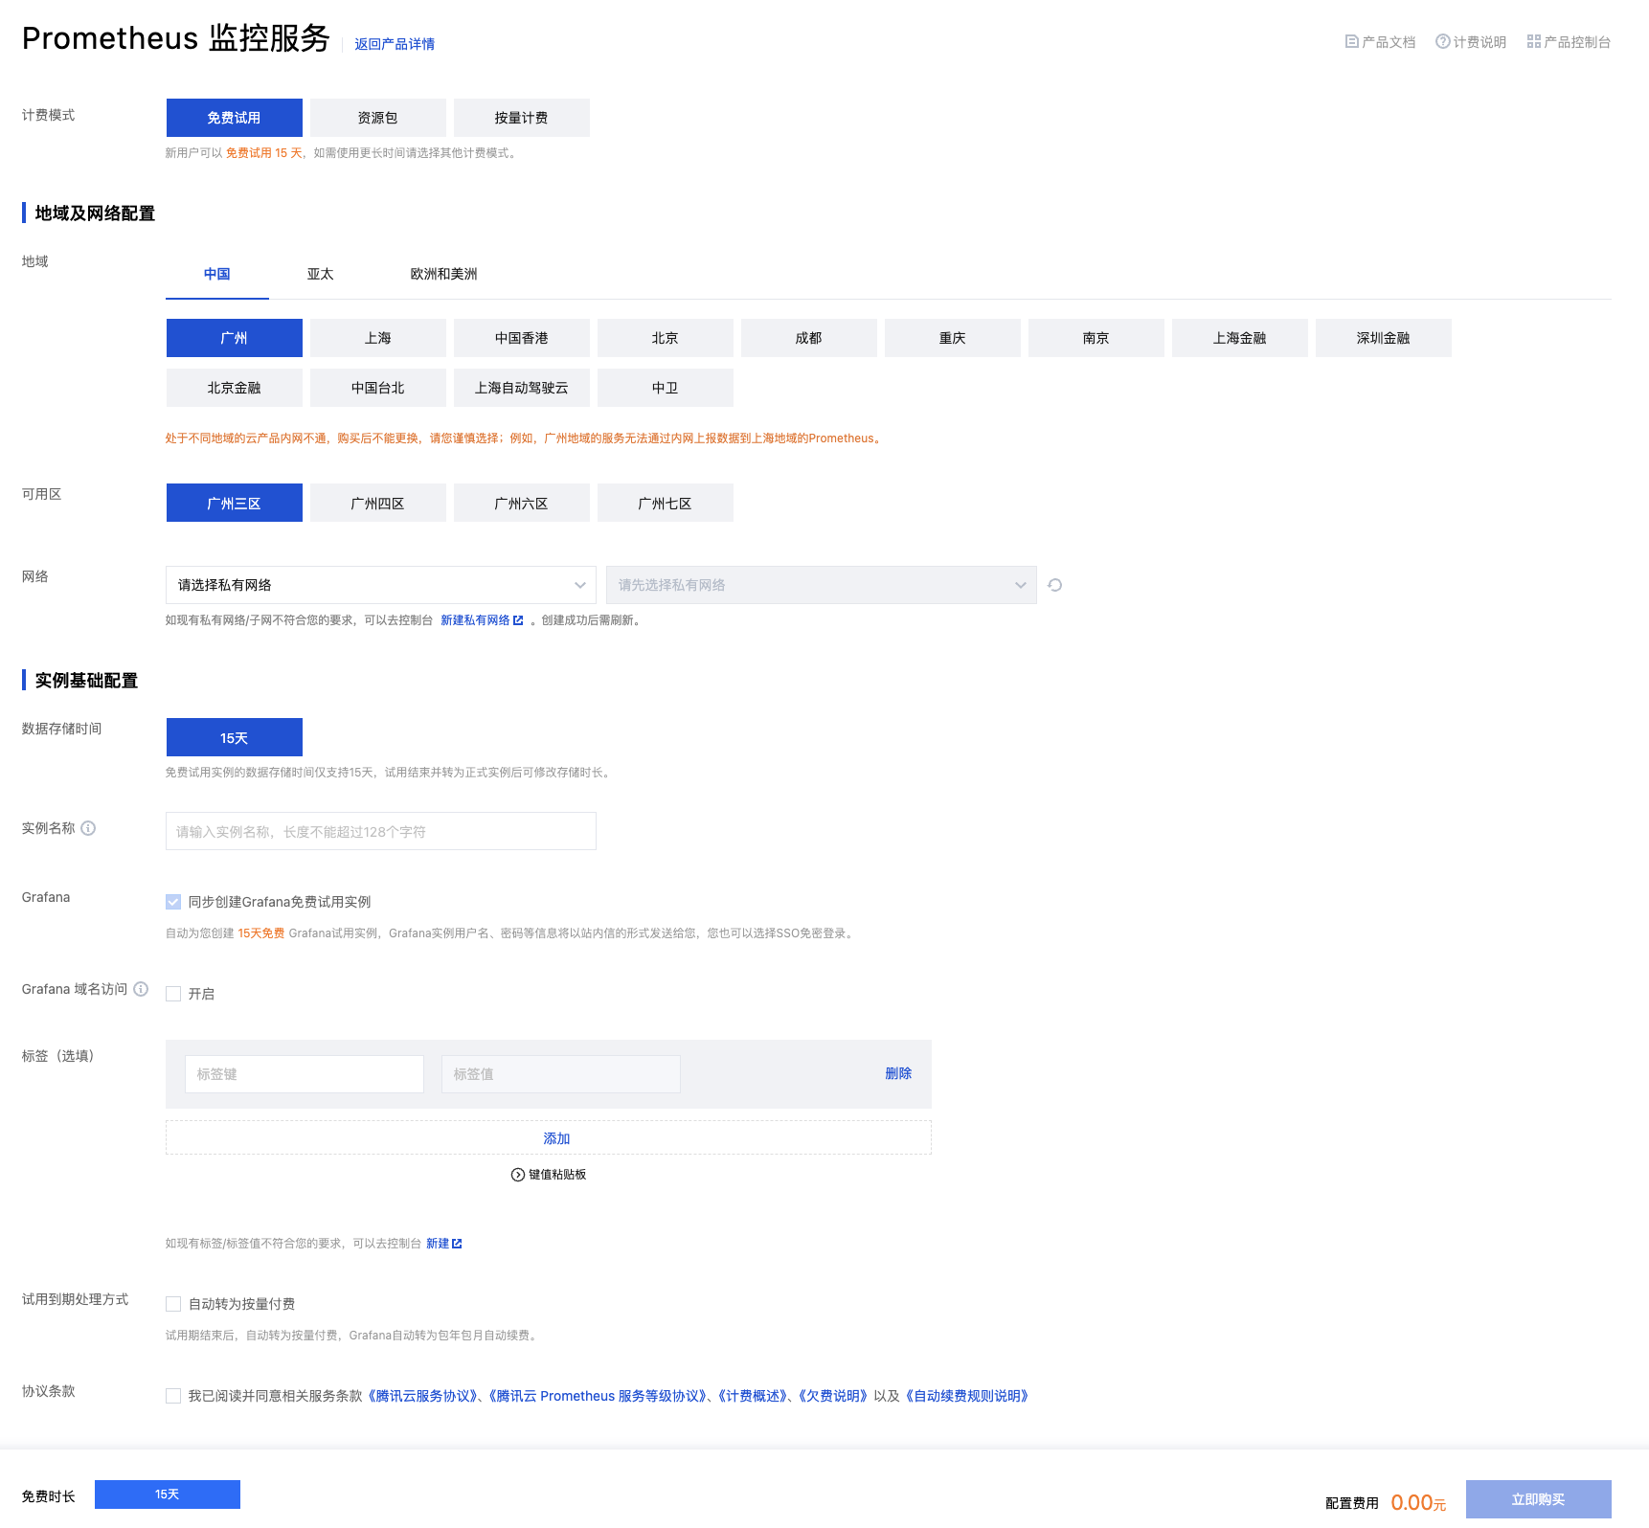The height and width of the screenshot is (1528, 1649).
Task: Choose the 南京 region
Action: pos(1096,338)
